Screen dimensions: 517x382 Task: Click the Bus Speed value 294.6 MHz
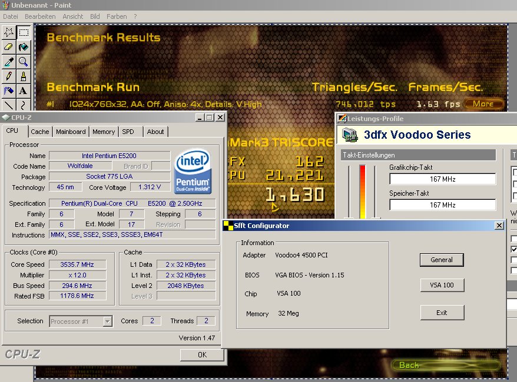pos(78,286)
